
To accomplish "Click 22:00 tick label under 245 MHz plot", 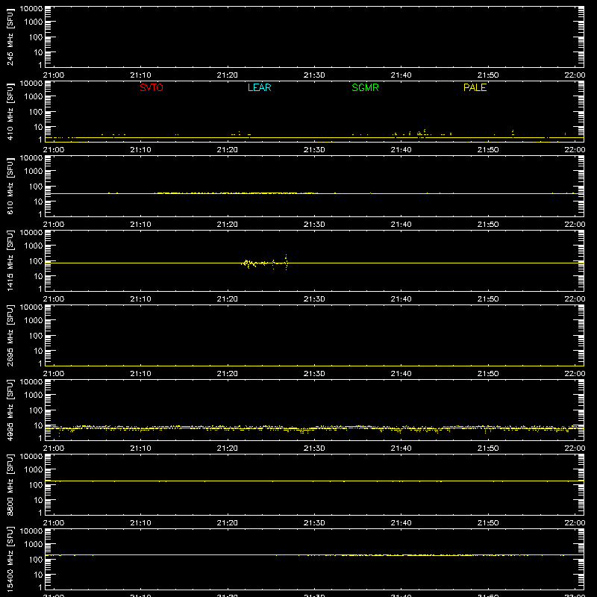I will (575, 75).
